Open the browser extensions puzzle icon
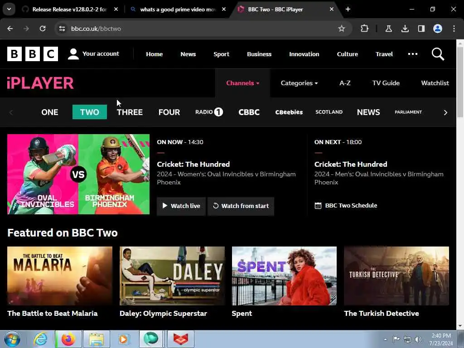464x348 pixels. [x=365, y=29]
